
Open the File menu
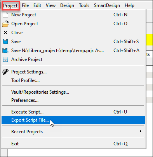click(x=25, y=5)
